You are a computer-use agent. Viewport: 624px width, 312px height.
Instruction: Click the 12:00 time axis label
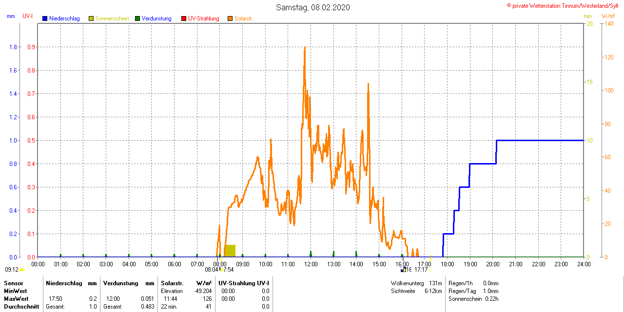pyautogui.click(x=311, y=264)
